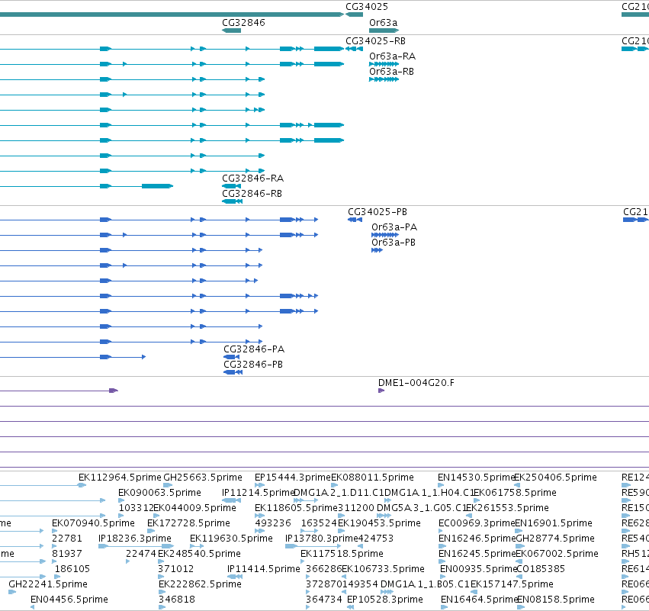Click EST label IP13780.3prime
649x611 pixels.
321,539
